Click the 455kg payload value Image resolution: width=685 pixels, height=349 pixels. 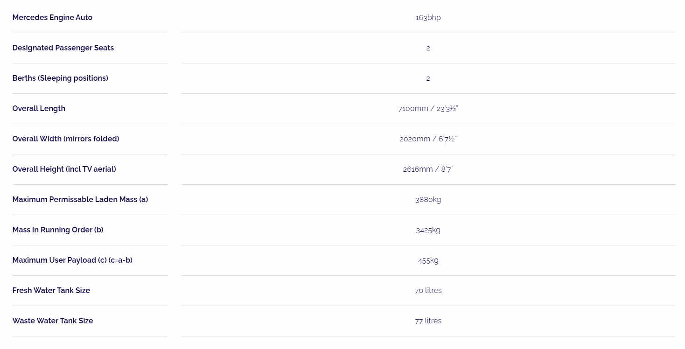[428, 260]
